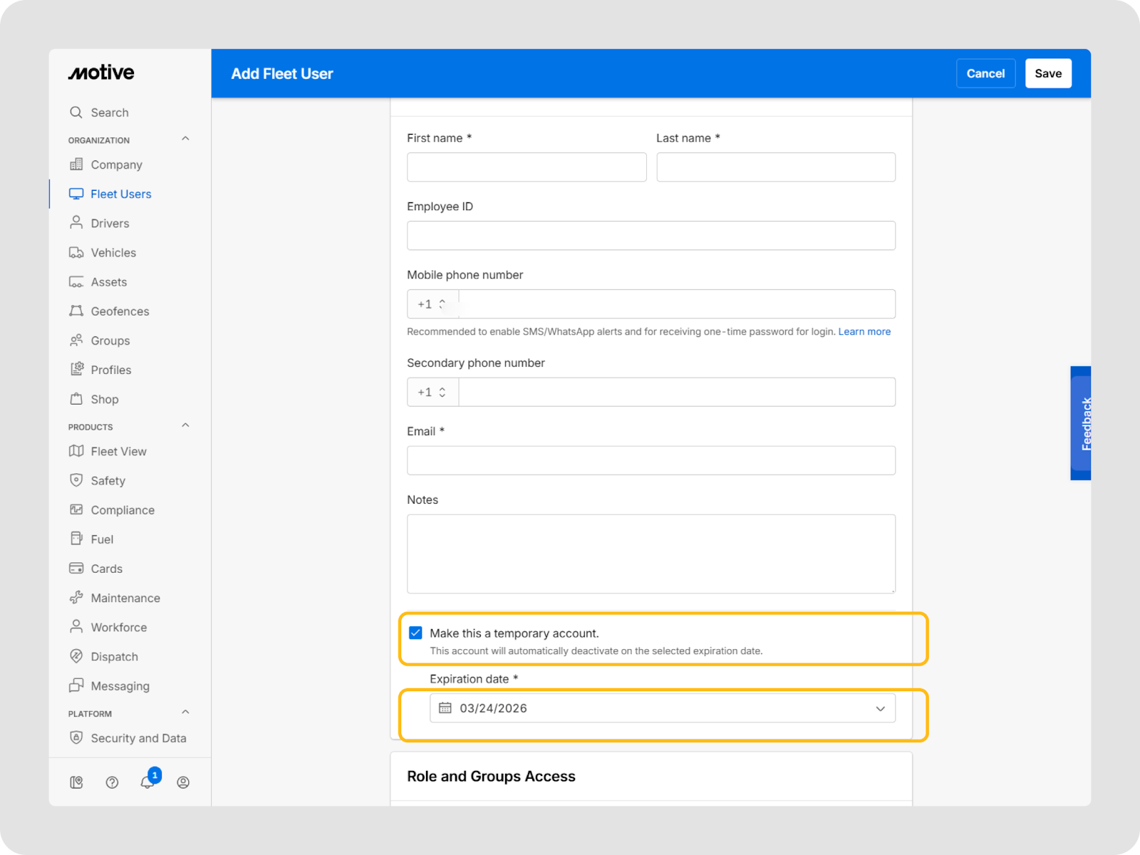The height and width of the screenshot is (855, 1140).
Task: Click the map book icon in bottom bar
Action: pyautogui.click(x=76, y=782)
